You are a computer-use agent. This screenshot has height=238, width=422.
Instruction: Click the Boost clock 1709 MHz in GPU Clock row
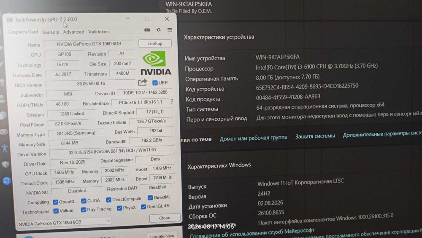pos(162,168)
